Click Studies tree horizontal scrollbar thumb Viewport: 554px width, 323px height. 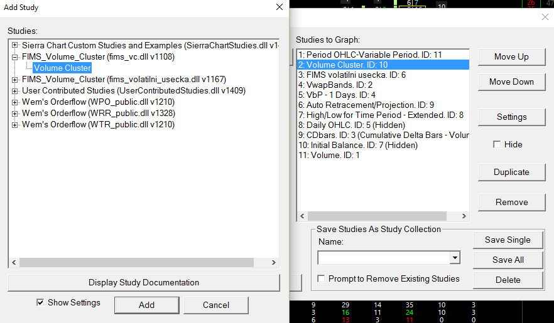(x=136, y=262)
